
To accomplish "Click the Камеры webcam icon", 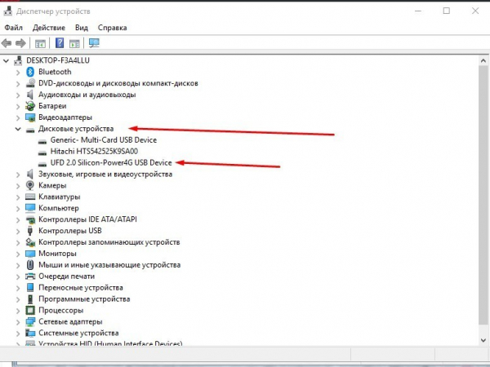I will (30, 185).
